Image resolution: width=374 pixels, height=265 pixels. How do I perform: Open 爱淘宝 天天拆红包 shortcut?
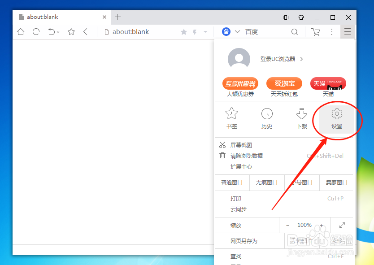(x=284, y=87)
